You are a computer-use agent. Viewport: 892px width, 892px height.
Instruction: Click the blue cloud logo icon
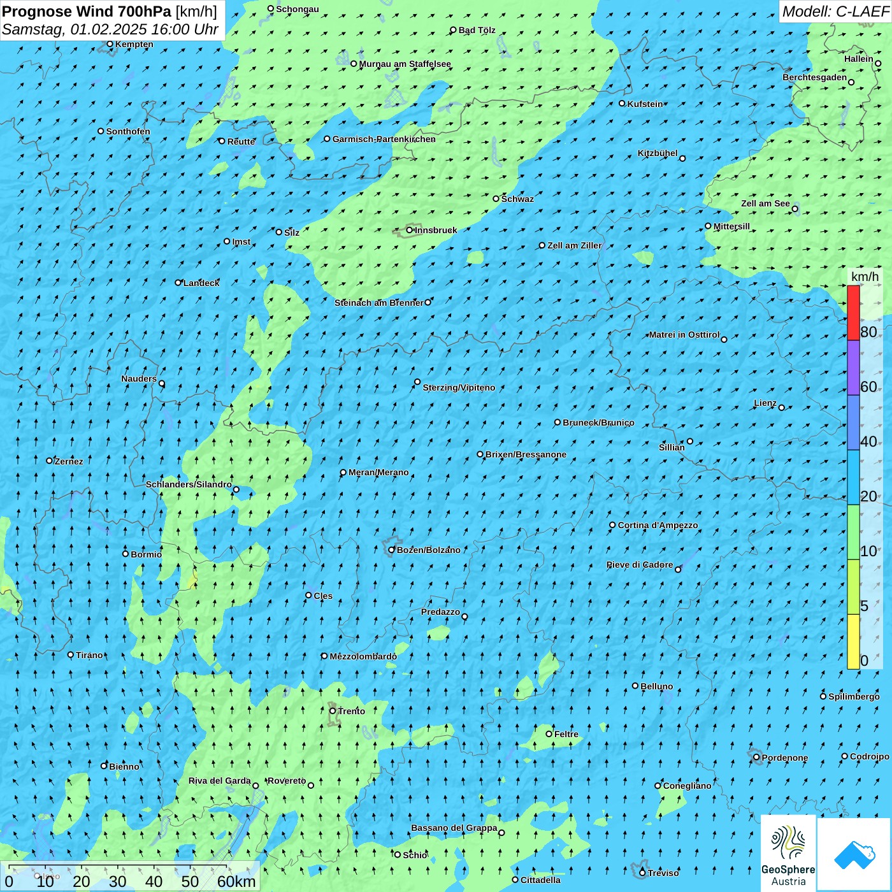[x=854, y=854]
